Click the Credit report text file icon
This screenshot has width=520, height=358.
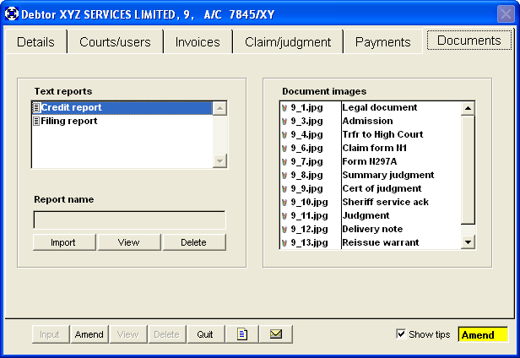coord(36,108)
